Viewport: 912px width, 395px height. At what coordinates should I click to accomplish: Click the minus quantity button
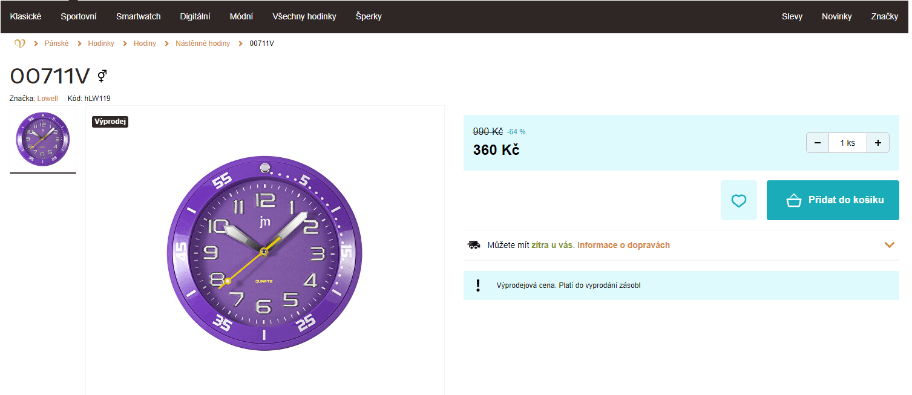click(x=818, y=143)
